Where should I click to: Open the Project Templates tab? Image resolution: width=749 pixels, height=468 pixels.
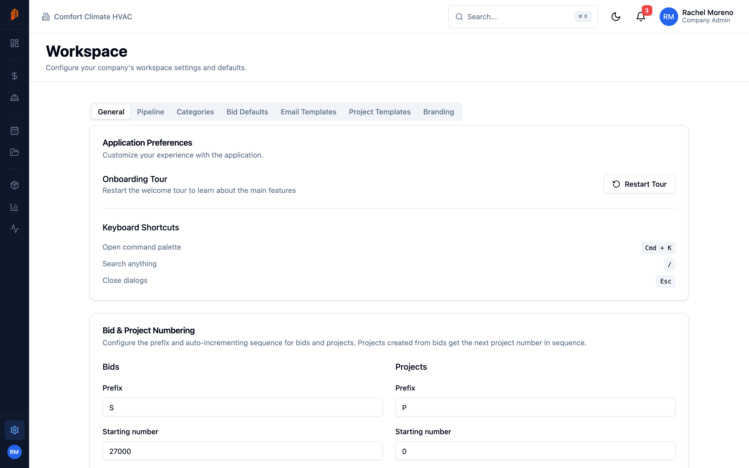380,112
